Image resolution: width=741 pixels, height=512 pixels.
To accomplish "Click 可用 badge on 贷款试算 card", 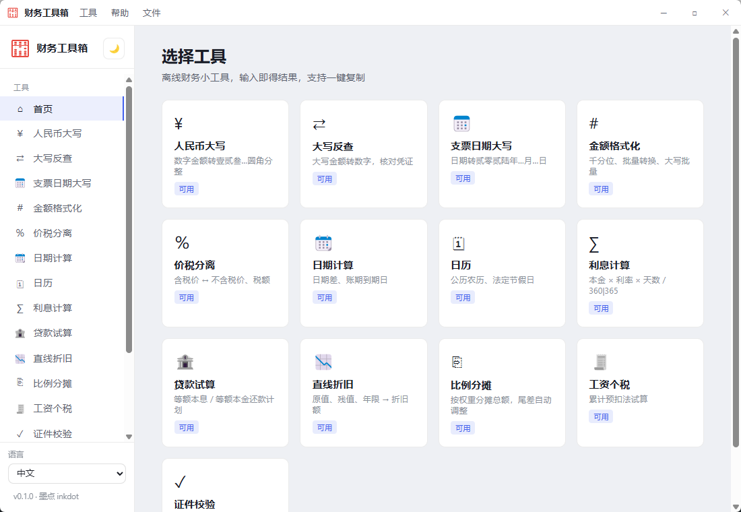I will pos(186,427).
